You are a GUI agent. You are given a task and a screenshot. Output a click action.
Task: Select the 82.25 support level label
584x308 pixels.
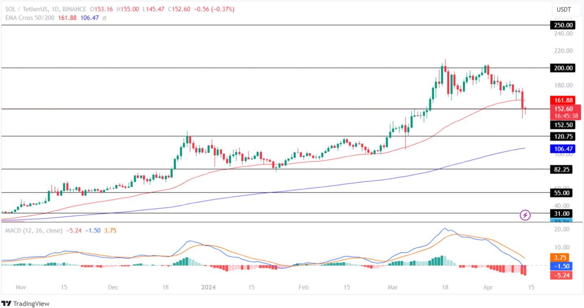(x=561, y=169)
